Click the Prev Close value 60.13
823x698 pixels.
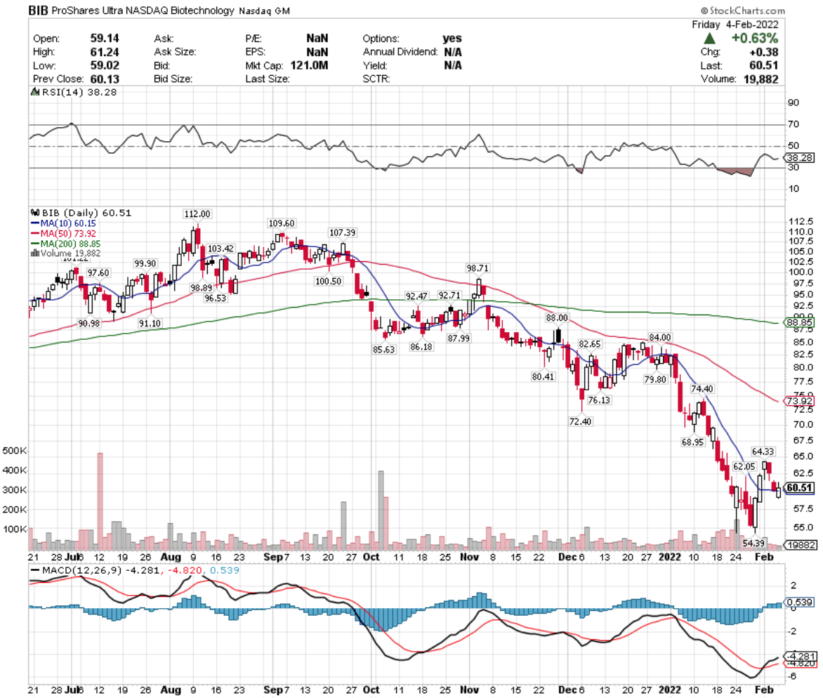(105, 79)
